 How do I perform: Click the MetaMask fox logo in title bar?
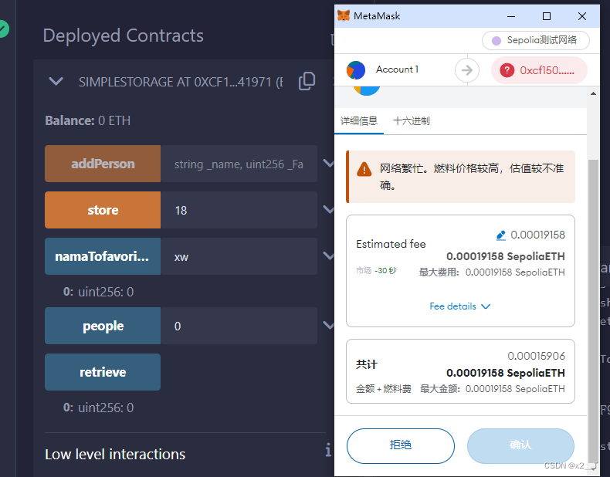point(344,16)
